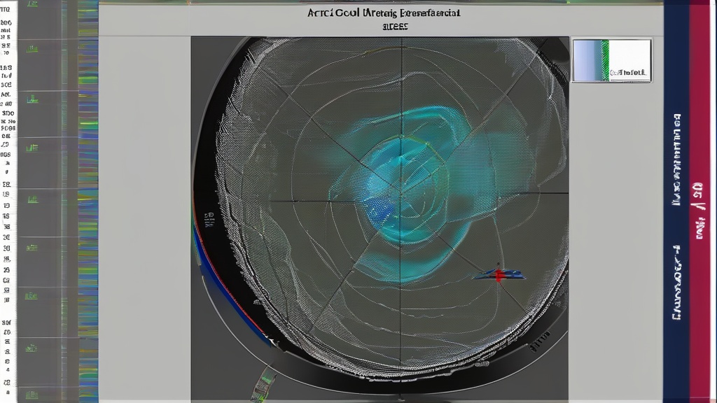Click the text label inside the legend box
Image resolution: width=717 pixels, height=403 pixels.
[628, 72]
